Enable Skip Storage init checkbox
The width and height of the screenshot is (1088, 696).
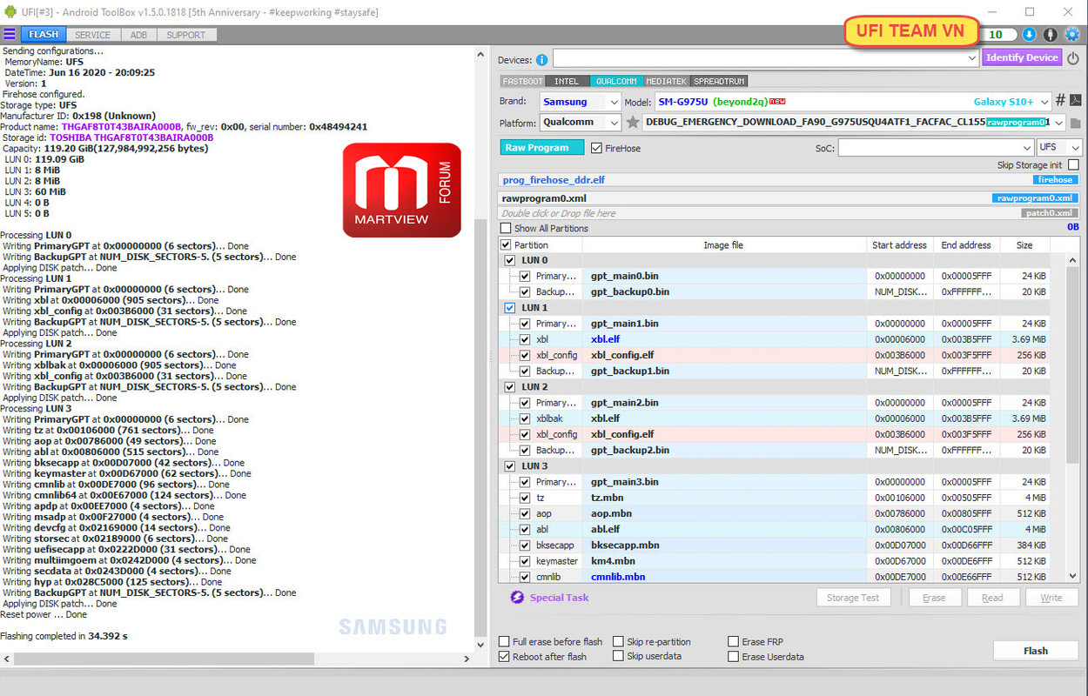[x=1073, y=165]
